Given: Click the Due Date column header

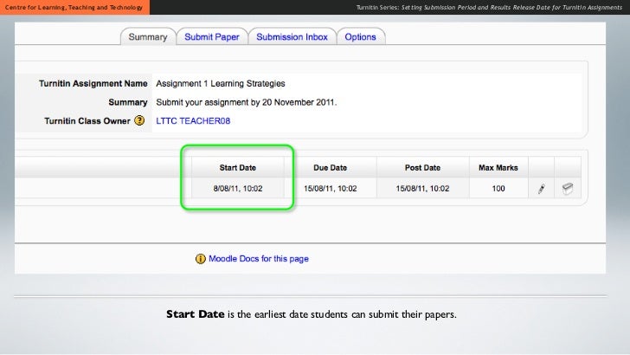Looking at the screenshot, I should (x=331, y=168).
